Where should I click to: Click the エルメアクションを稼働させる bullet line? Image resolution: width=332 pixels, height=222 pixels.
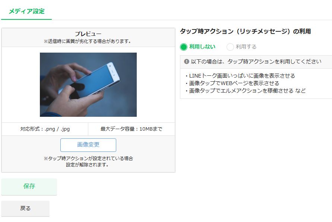pyautogui.click(x=246, y=91)
